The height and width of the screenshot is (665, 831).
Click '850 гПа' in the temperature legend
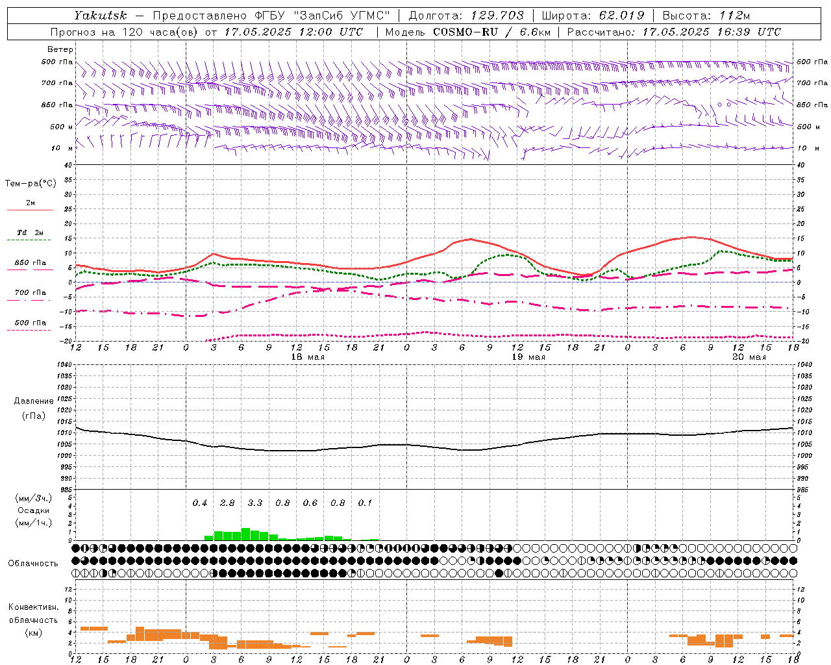tap(31, 263)
